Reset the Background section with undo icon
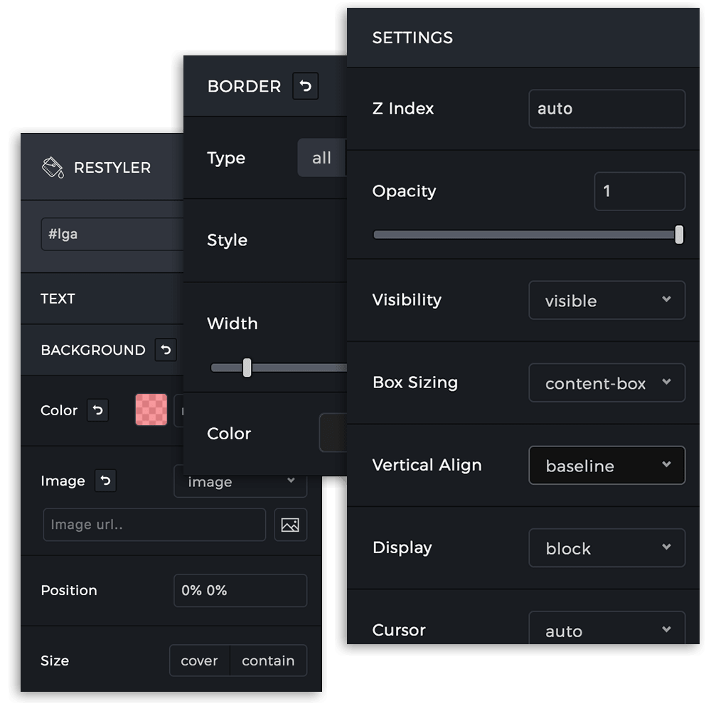 pyautogui.click(x=166, y=350)
